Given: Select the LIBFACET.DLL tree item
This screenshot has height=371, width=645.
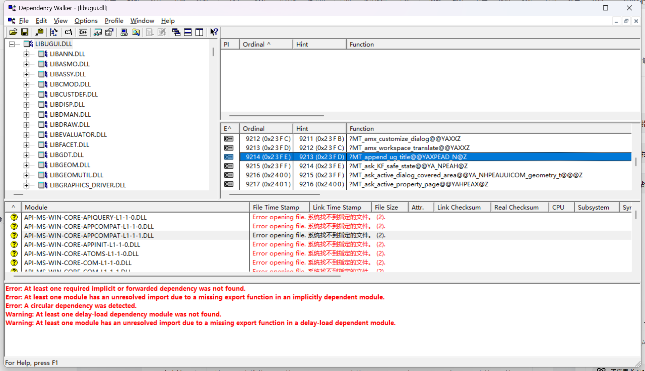Looking at the screenshot, I should tap(70, 145).
